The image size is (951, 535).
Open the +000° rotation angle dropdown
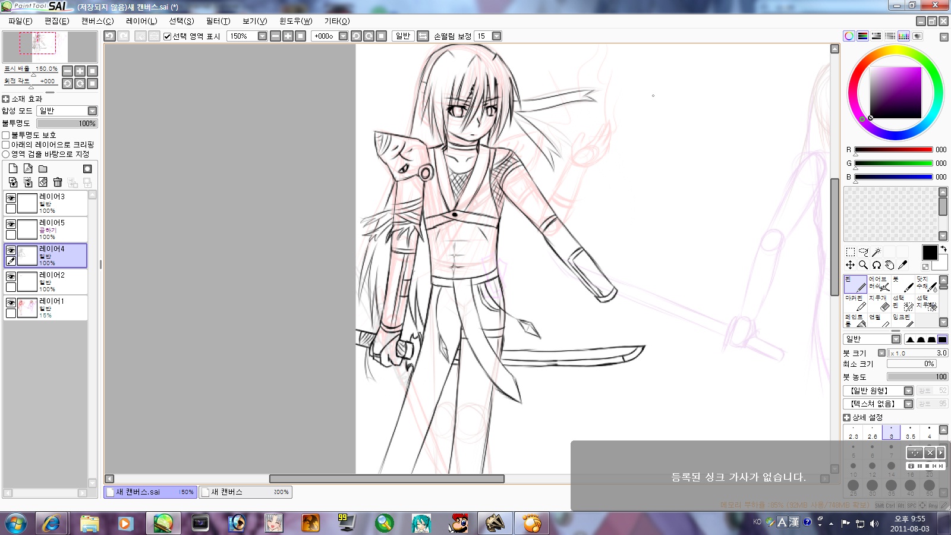tap(343, 36)
